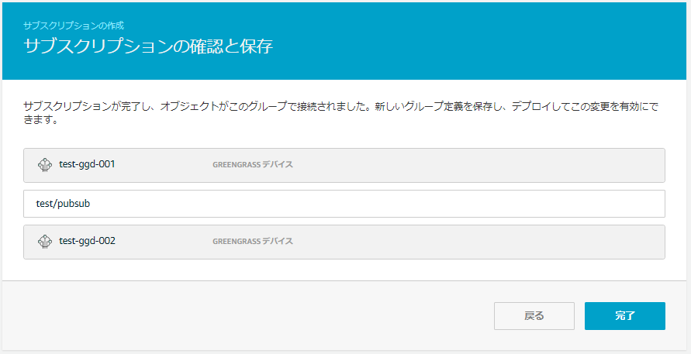Screen dimensions: 691x354
Task: Click the Greengrass icon beside test-ggd-002
Action: click(45, 241)
